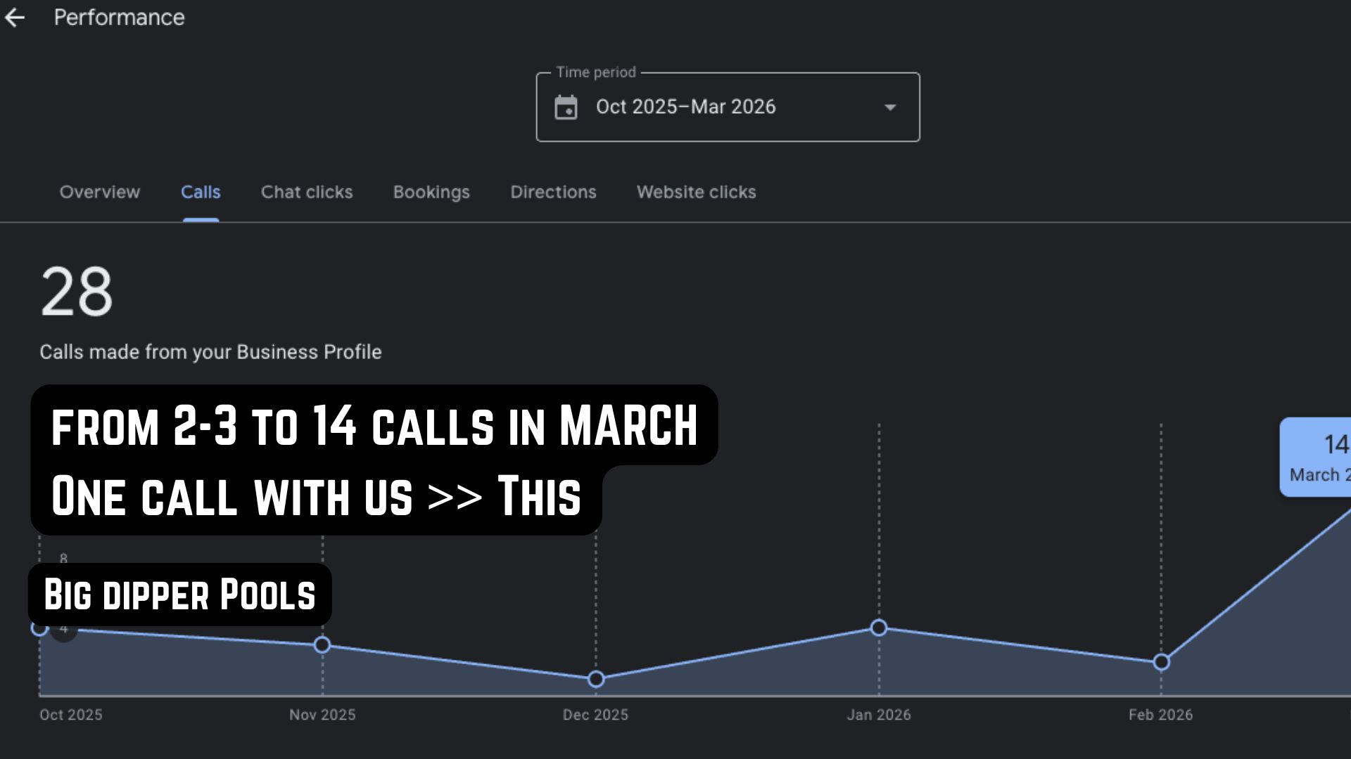This screenshot has height=759, width=1351.
Task: Click the back arrow icon
Action: [x=15, y=18]
